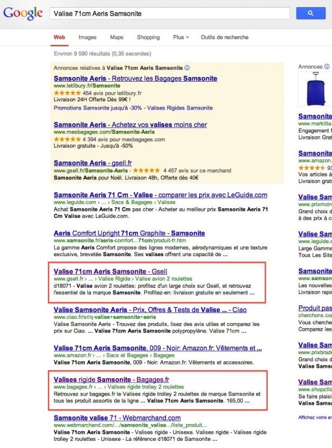
Task: Click star rating for gsell.fr merchant
Action: tap(146, 170)
